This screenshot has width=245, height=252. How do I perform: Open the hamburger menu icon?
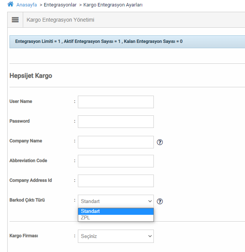point(15,20)
